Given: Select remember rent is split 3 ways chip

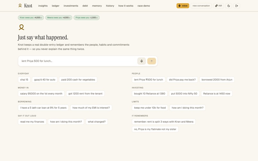Looking at the screenshot, I should [164, 122].
